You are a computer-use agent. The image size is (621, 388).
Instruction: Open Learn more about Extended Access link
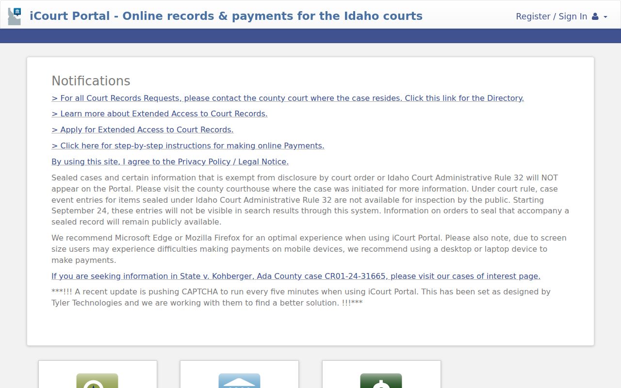tap(160, 113)
